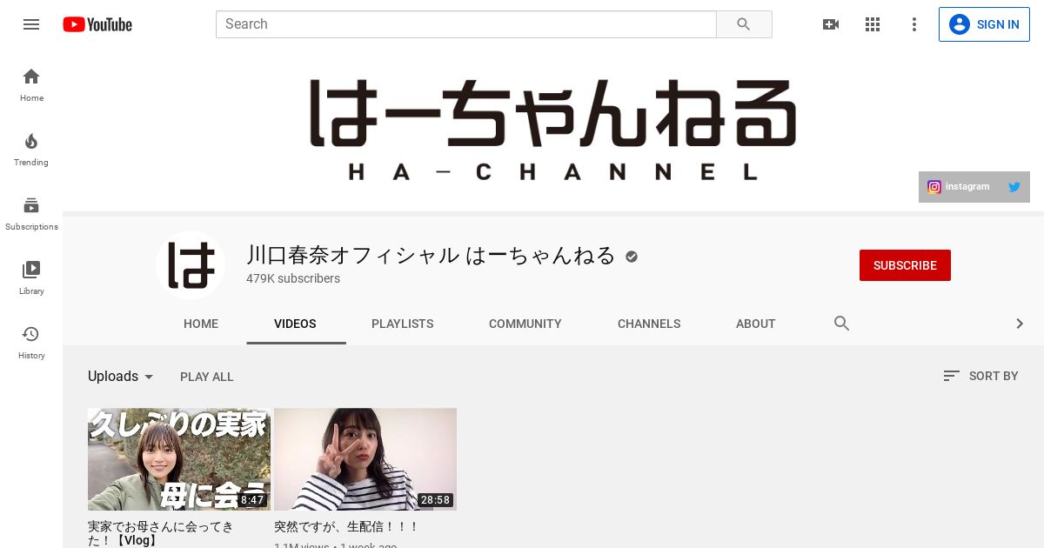The height and width of the screenshot is (548, 1044).
Task: Expand the Uploads dropdown
Action: 121,377
